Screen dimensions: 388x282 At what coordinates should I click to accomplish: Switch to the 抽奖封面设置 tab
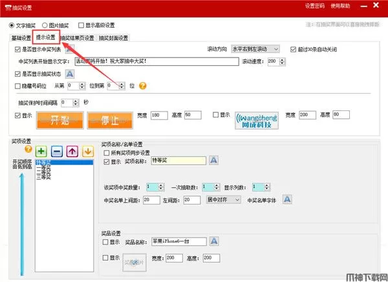click(114, 37)
